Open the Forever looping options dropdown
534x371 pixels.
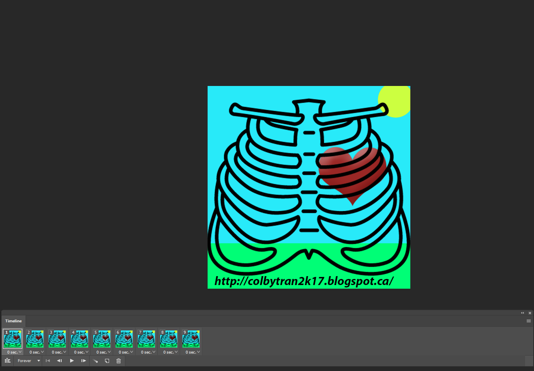pos(29,360)
